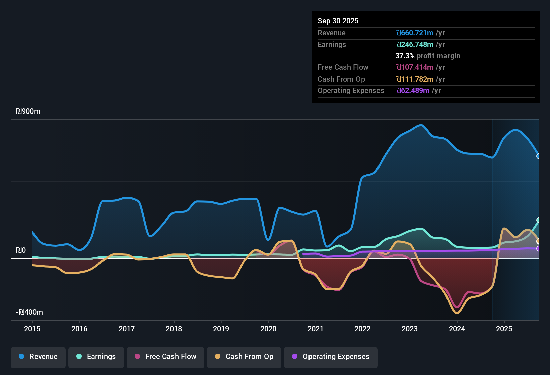Click the ₪900m gridline label
This screenshot has height=375, width=550.
click(x=28, y=111)
